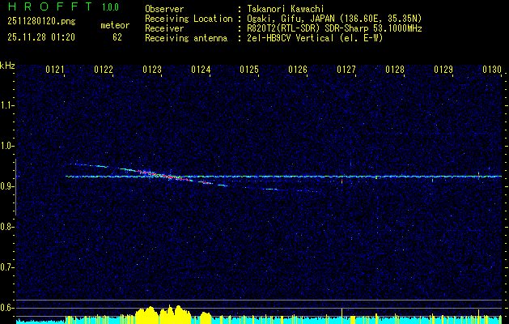Select the 0123 time marker
Viewport: 509px width, 324px height.
pos(152,70)
